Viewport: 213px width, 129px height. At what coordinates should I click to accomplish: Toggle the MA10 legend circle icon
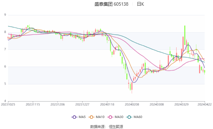(x=91, y=117)
